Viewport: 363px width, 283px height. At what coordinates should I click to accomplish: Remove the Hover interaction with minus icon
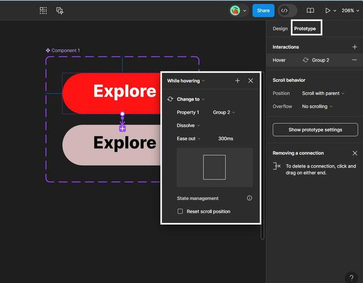[x=354, y=60]
